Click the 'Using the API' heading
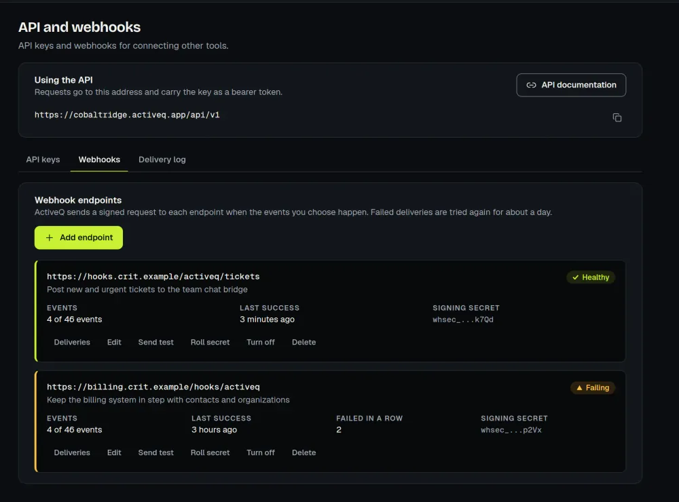The width and height of the screenshot is (679, 502). [x=64, y=80]
